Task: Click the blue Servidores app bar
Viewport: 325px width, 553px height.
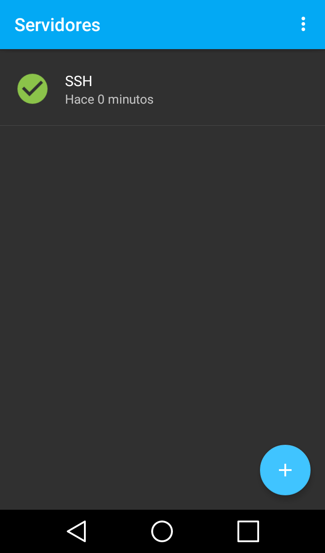Action: click(162, 24)
